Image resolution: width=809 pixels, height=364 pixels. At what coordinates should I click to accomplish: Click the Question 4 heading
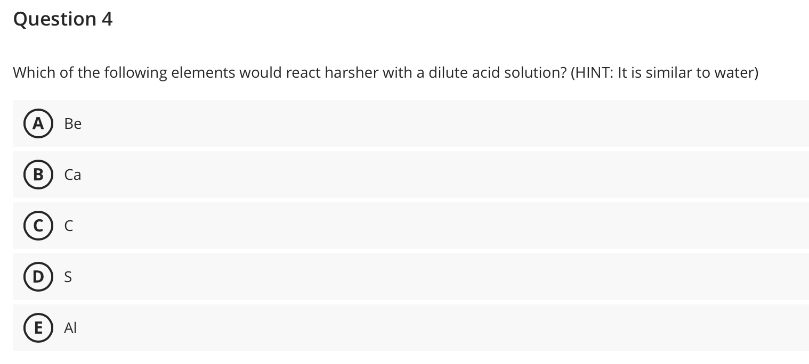pyautogui.click(x=62, y=19)
